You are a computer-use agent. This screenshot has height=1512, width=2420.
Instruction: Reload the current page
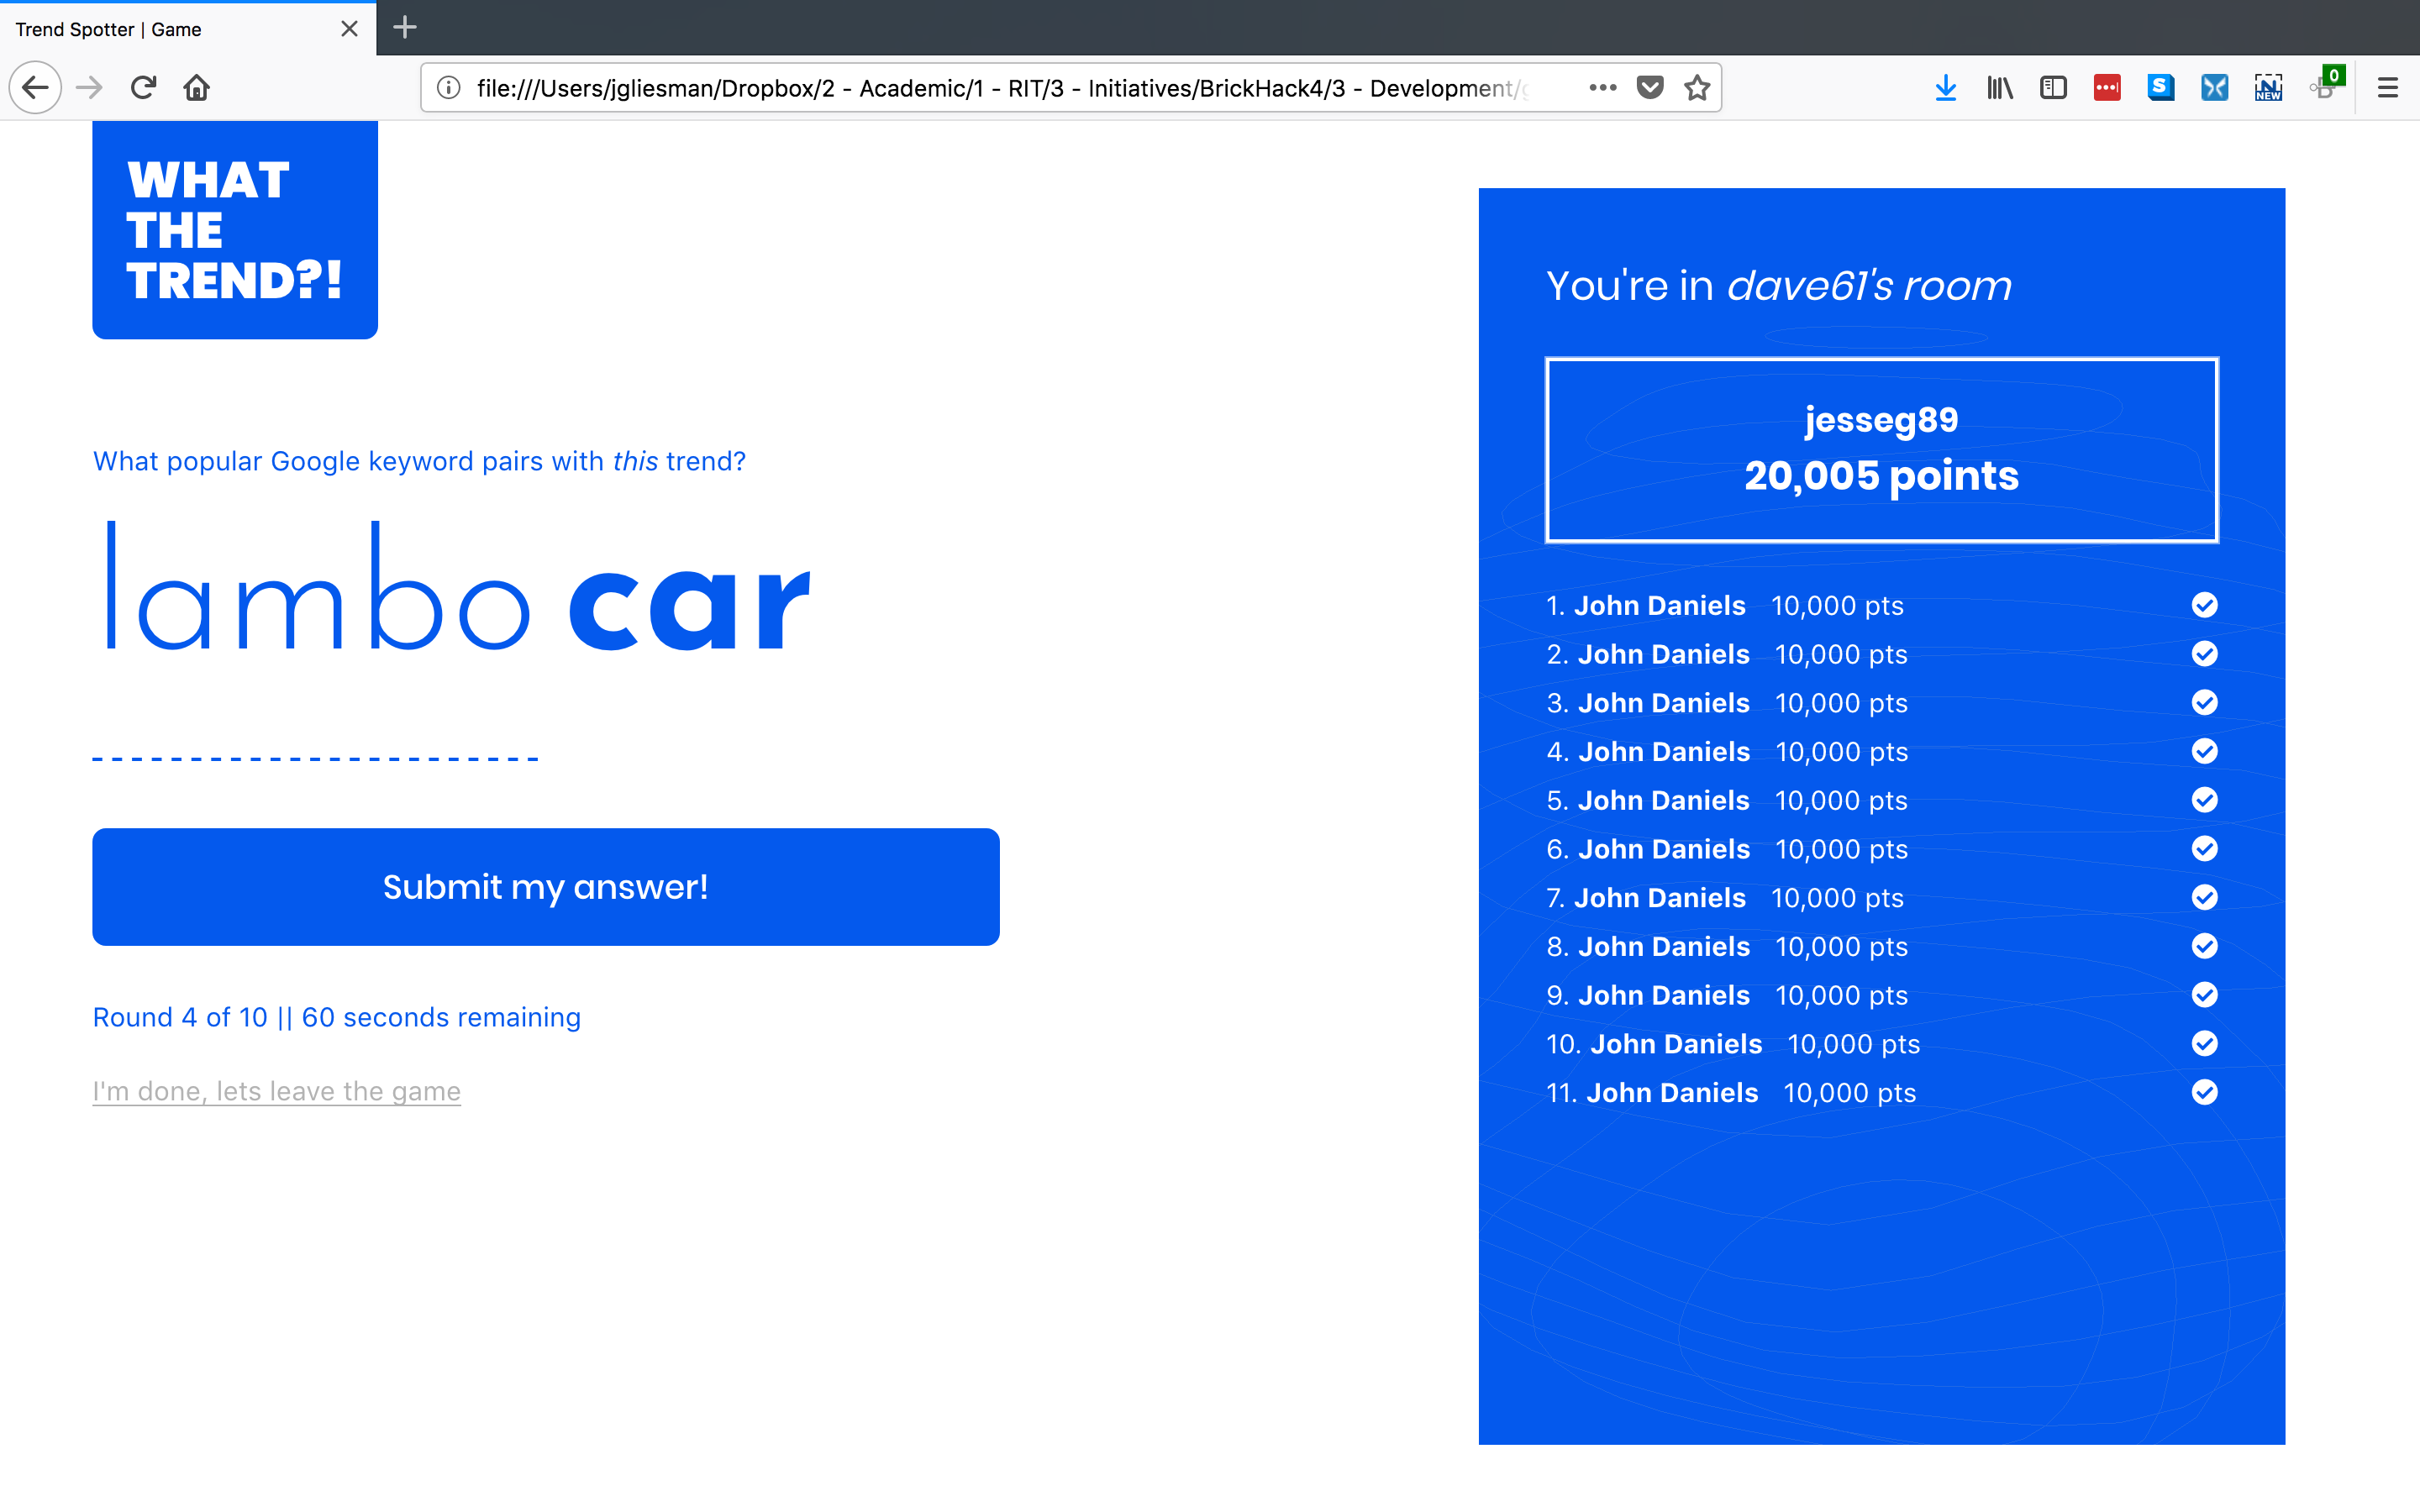point(143,88)
